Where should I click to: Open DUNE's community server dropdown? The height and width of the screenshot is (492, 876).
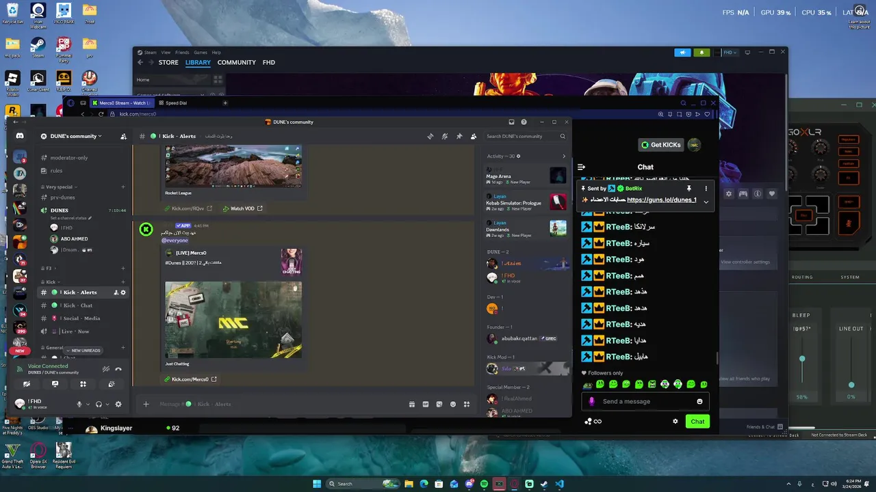click(x=75, y=136)
